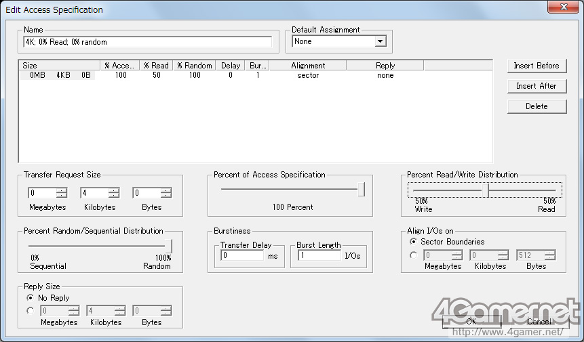
Task: Increase Transfer Request Size Kilobytes spinner
Action: (x=113, y=190)
